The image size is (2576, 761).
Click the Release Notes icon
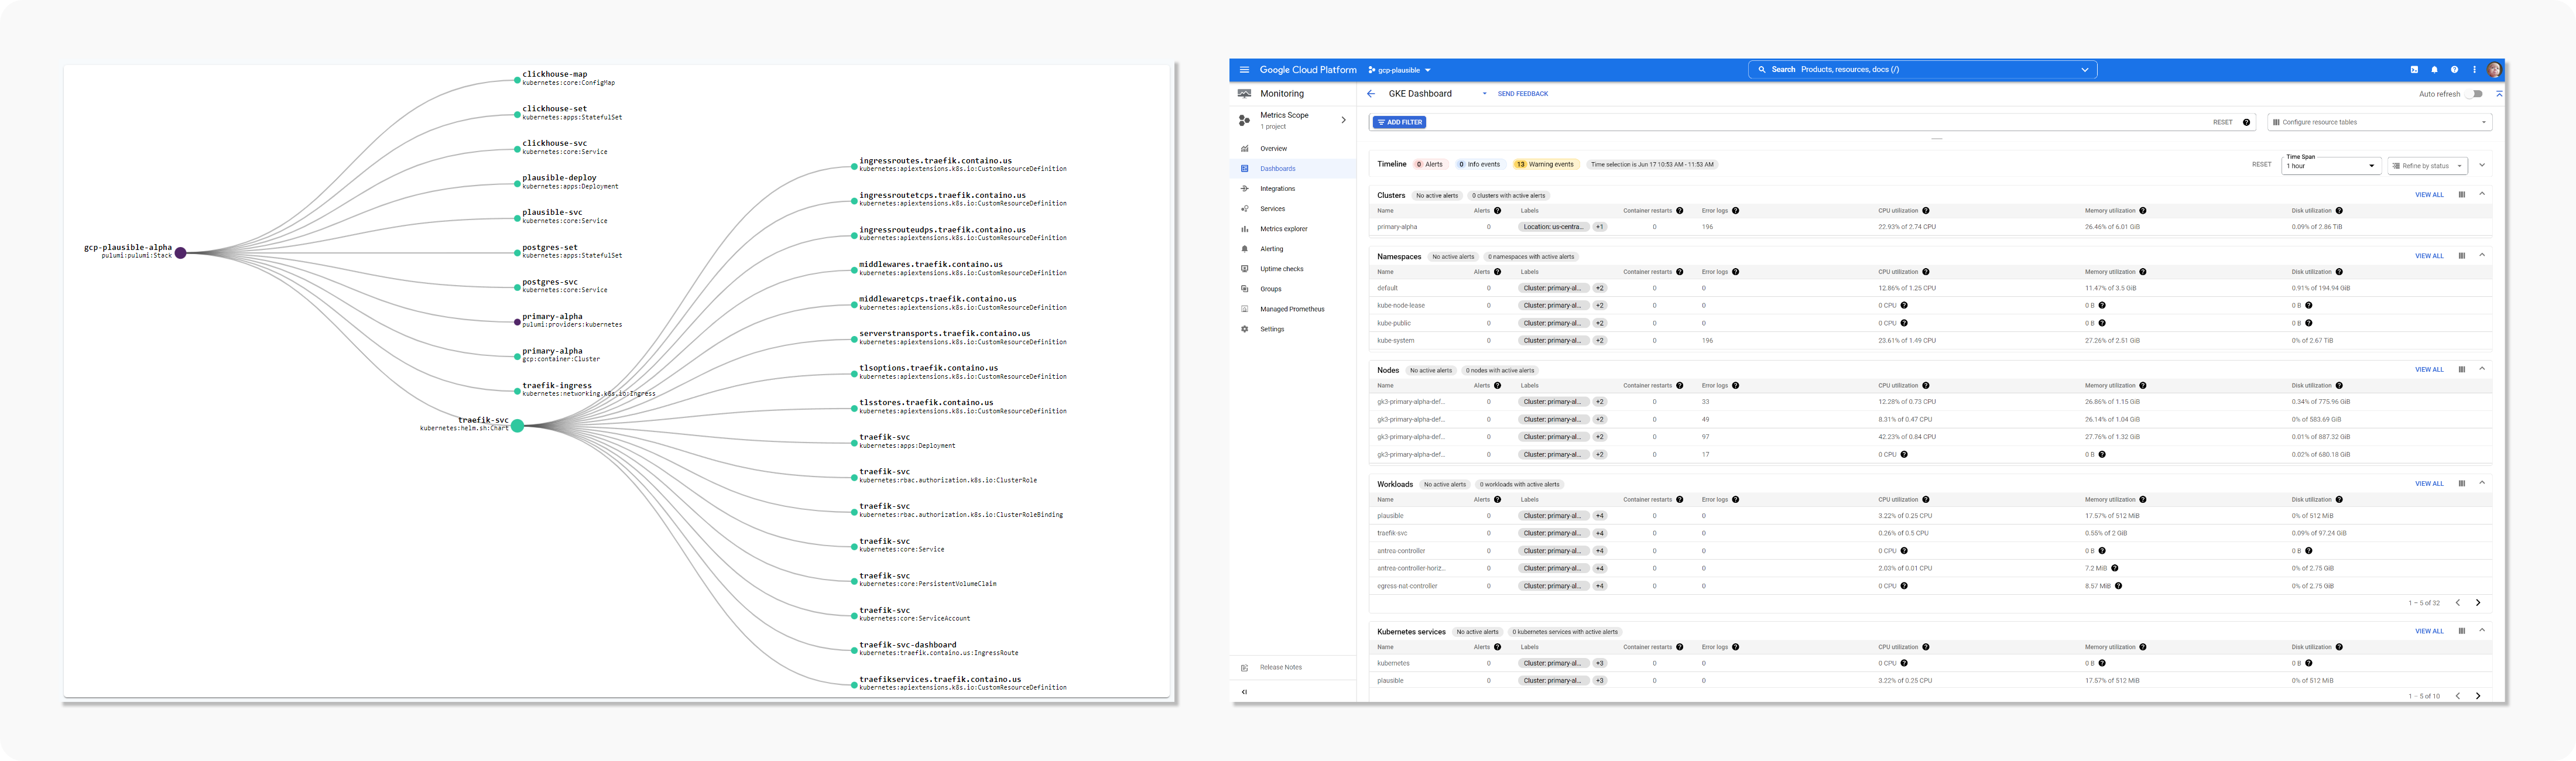(x=1244, y=668)
